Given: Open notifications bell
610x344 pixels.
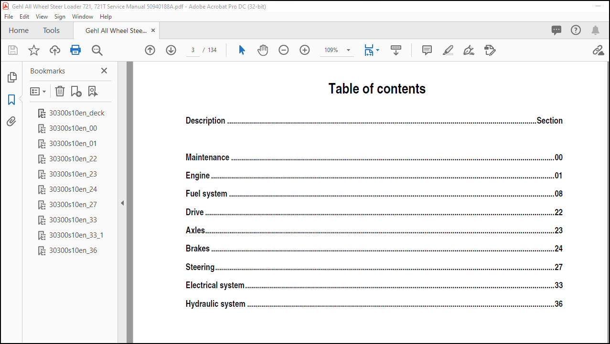Looking at the screenshot, I should point(595,30).
